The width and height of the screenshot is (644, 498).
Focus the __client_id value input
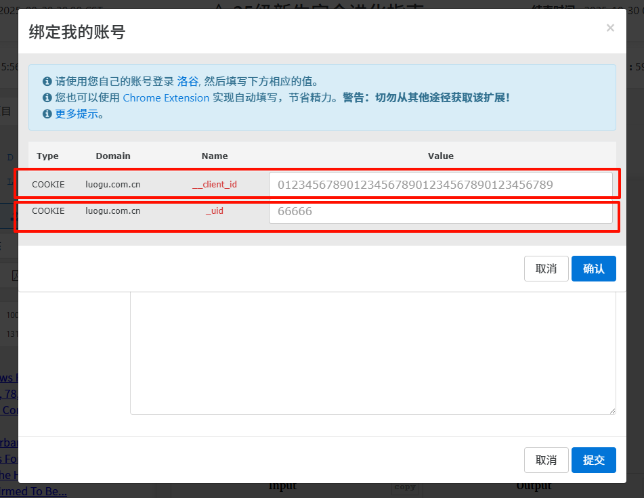(x=440, y=185)
